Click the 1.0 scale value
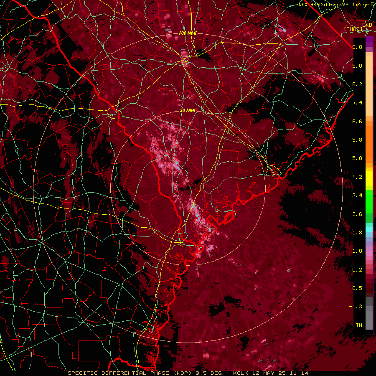This screenshot has height=376, width=376. click(x=357, y=251)
